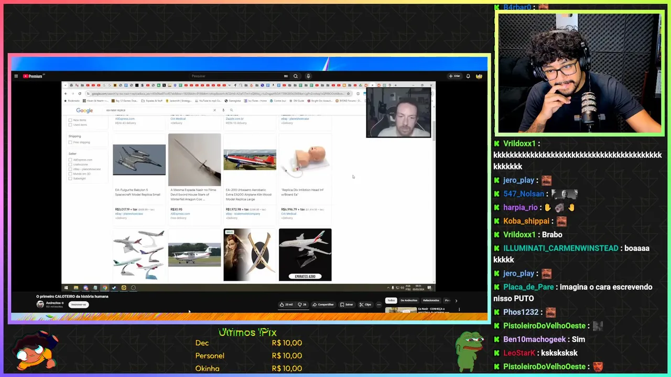The width and height of the screenshot is (671, 377).
Task: Dislike the video
Action: (302, 304)
